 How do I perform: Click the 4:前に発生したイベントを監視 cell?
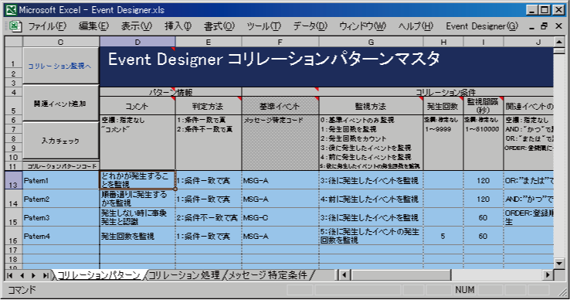pos(372,199)
